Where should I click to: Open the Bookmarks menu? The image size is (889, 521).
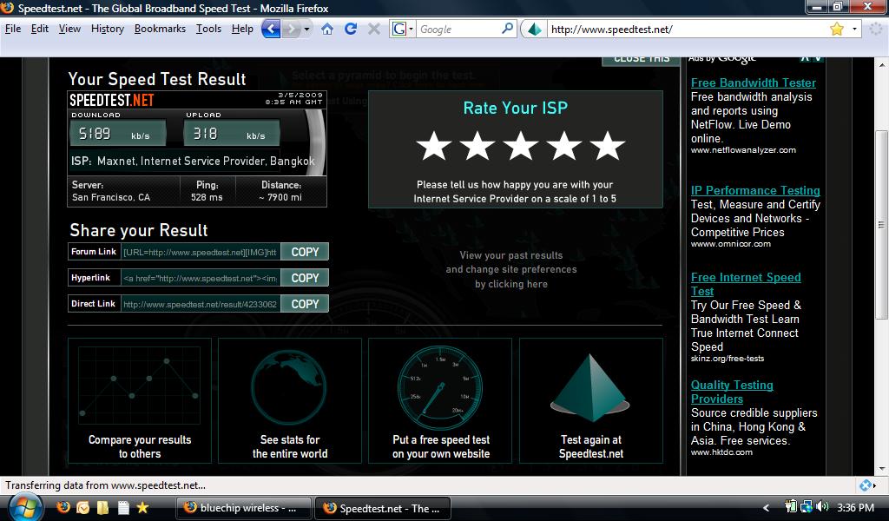pos(160,29)
